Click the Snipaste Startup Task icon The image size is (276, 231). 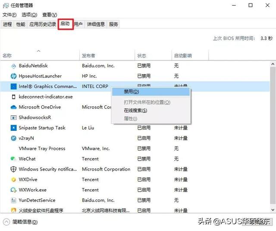tap(13, 128)
